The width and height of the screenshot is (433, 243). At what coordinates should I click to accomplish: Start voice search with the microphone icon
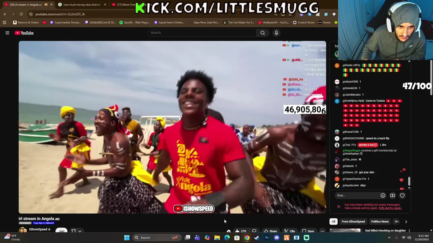276,33
